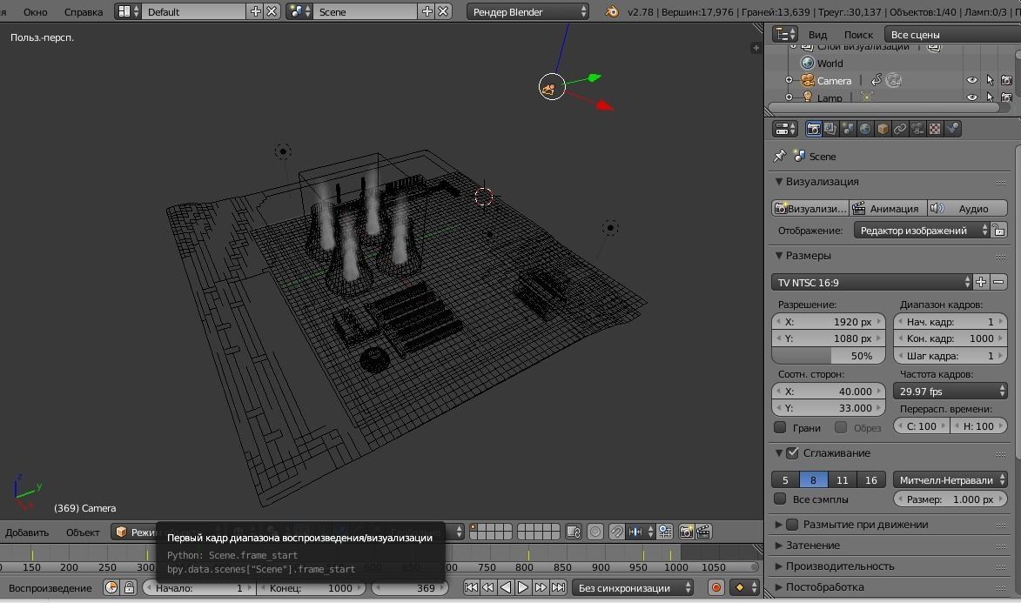The width and height of the screenshot is (1021, 603).
Task: Click the Blender logo in top header
Action: point(611,11)
